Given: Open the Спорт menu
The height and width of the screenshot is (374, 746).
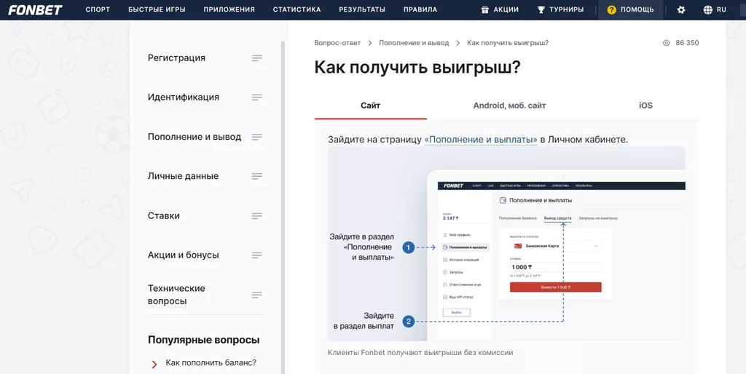Looking at the screenshot, I should (x=98, y=9).
